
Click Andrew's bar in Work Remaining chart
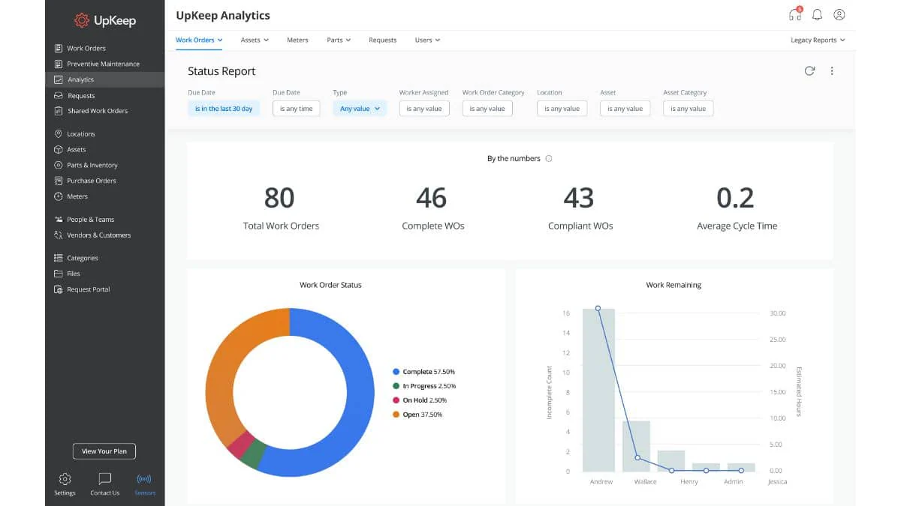598,390
